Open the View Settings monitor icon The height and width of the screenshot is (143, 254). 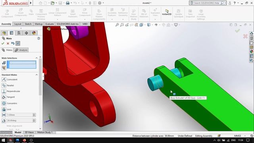(176, 25)
